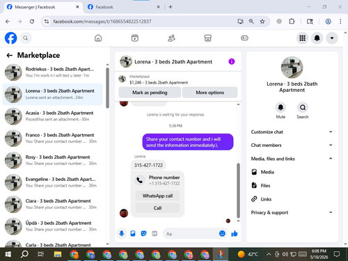Open the Gaming controller icon
Screen dimensions: 348x261
click(x=244, y=38)
